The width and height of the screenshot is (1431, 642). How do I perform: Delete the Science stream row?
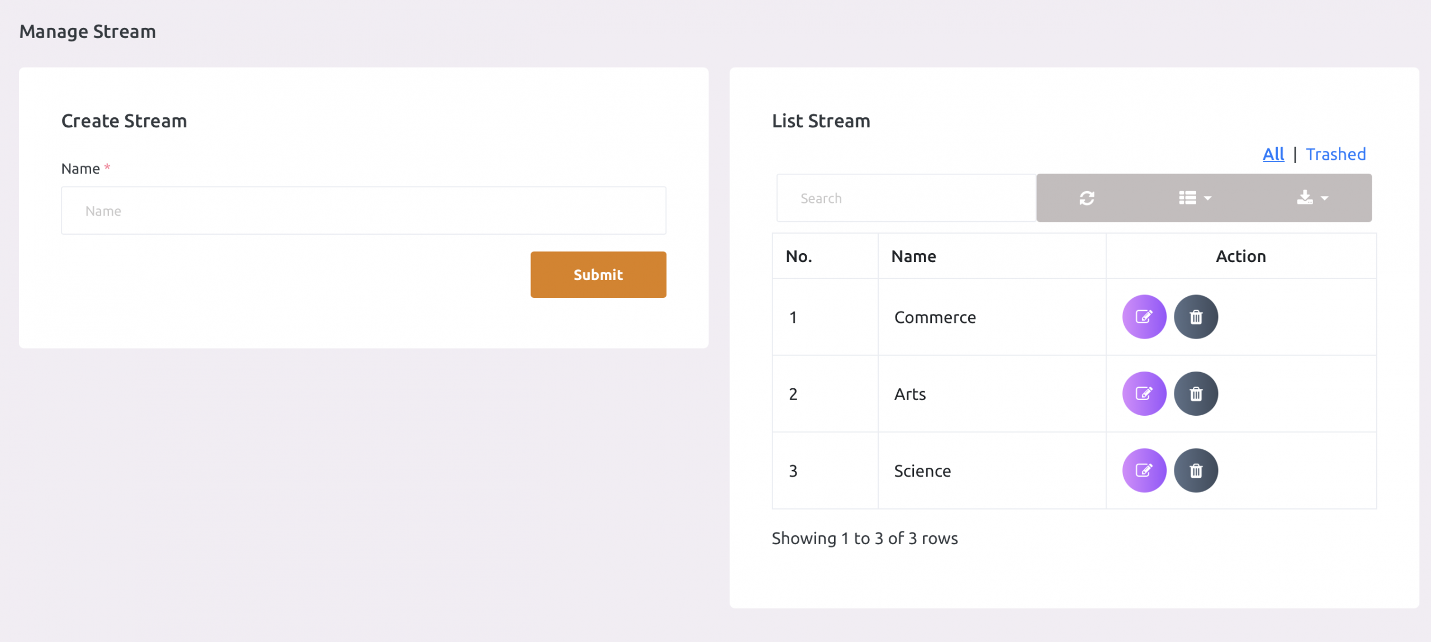click(1195, 470)
